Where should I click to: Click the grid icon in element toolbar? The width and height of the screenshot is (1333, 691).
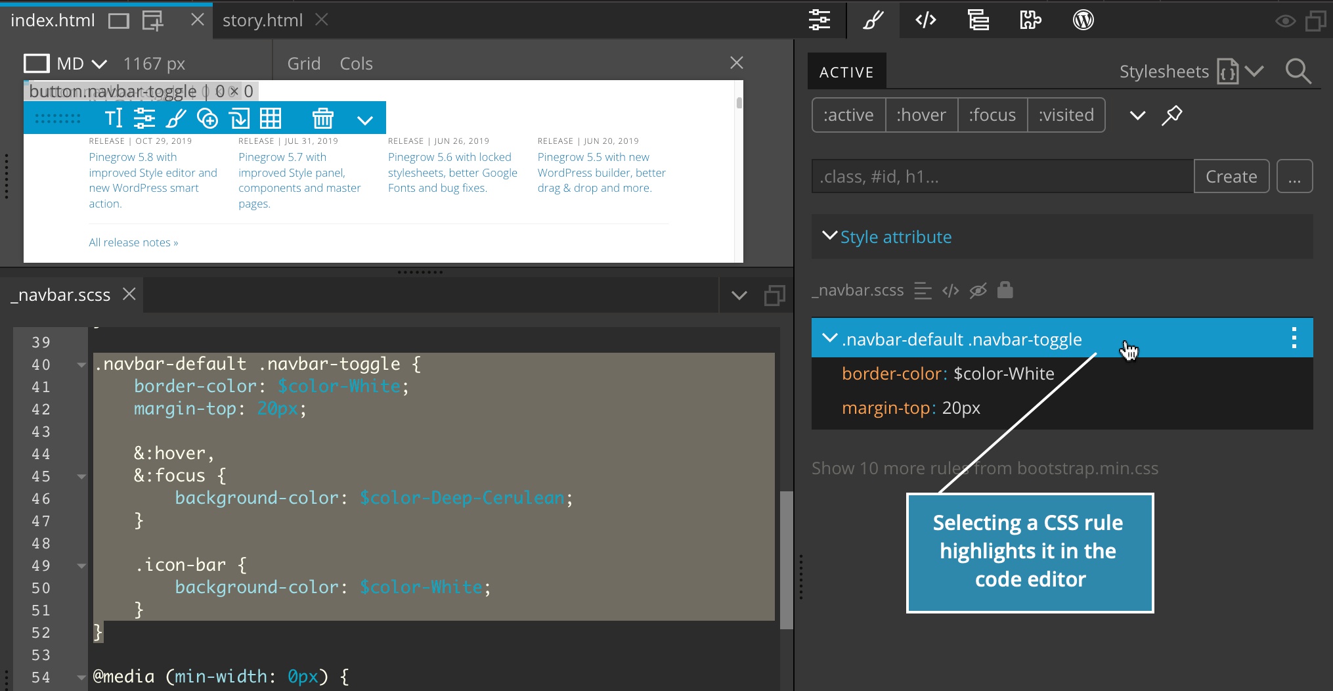click(x=271, y=118)
